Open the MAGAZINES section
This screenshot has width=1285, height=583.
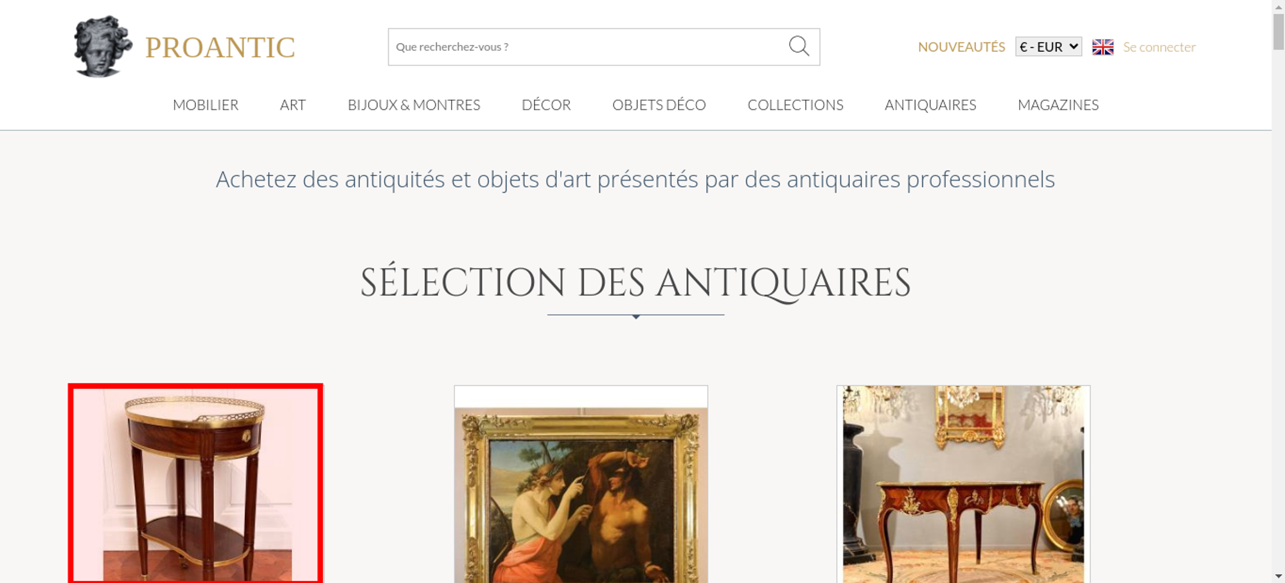[x=1058, y=105]
